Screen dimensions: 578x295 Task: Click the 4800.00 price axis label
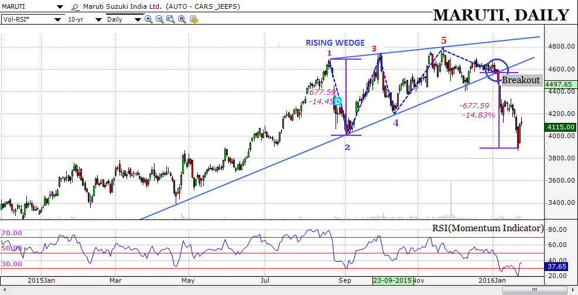tap(562, 47)
